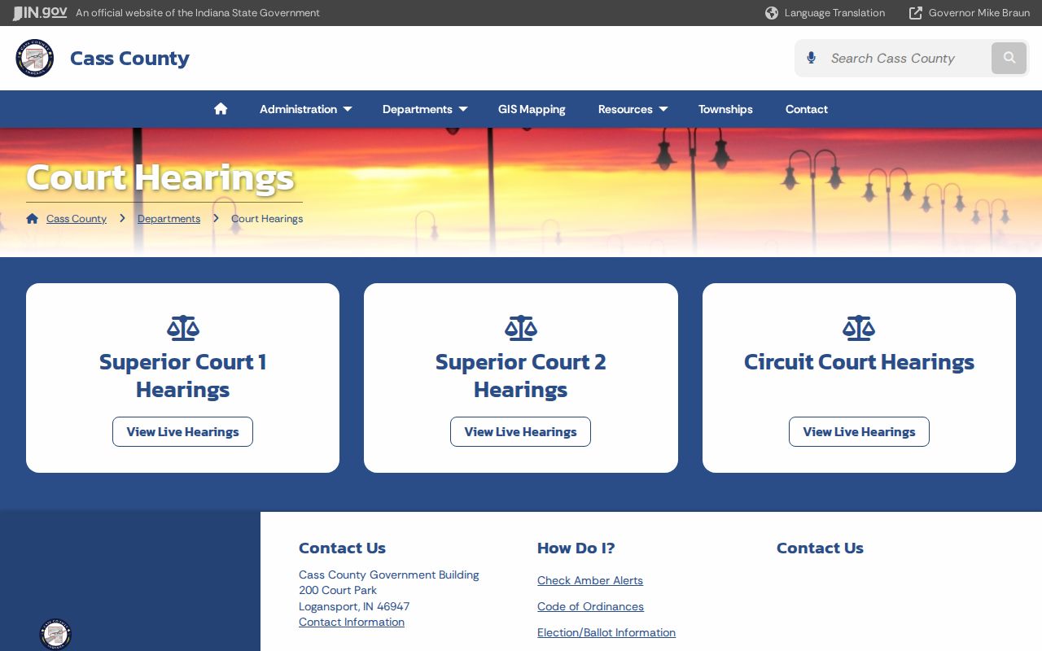Click Cass County seal in footer
This screenshot has width=1042, height=651.
click(x=56, y=634)
